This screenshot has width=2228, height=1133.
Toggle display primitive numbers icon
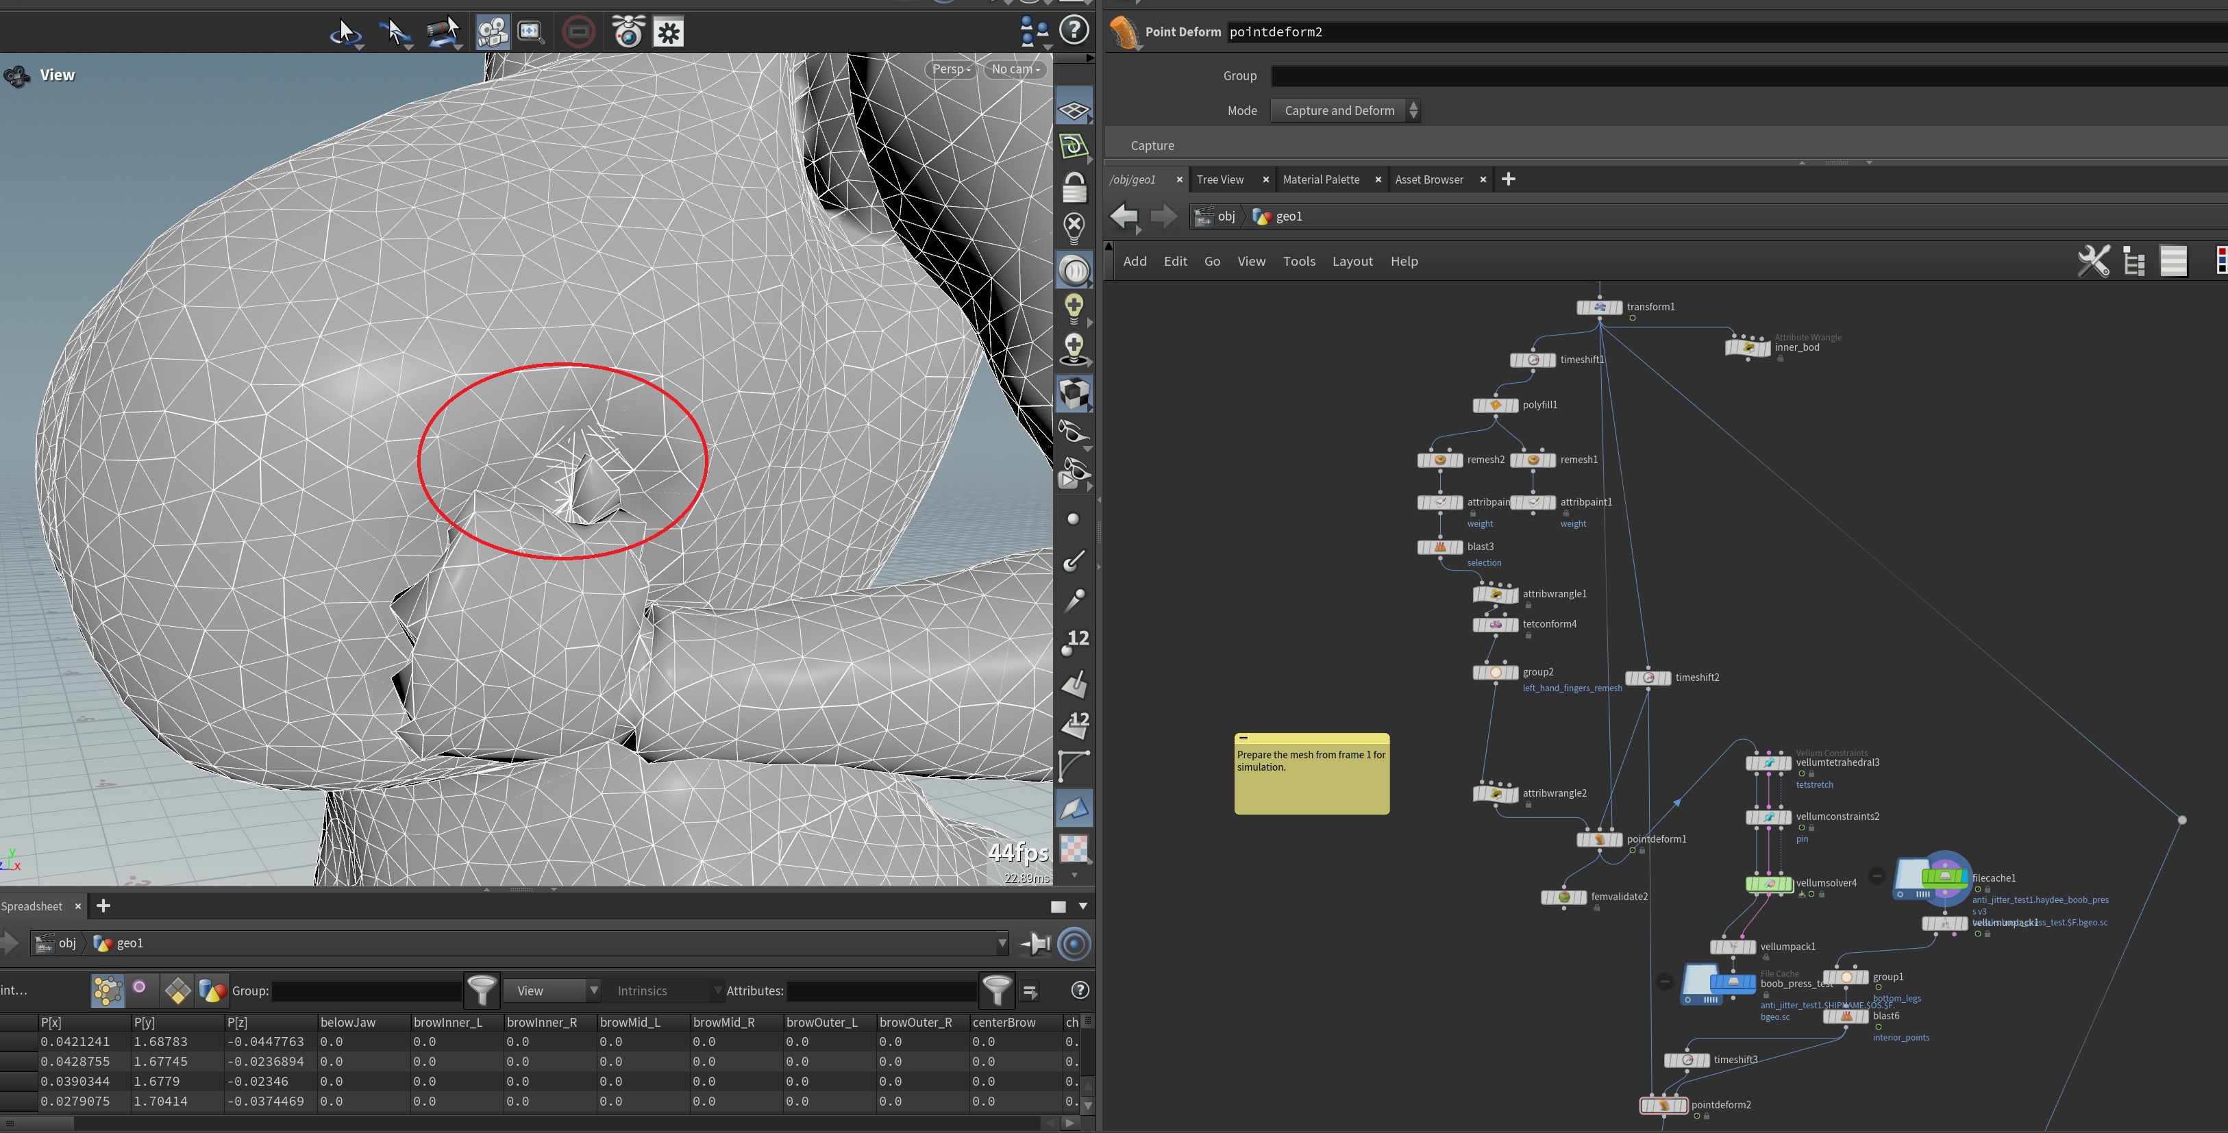click(1074, 725)
